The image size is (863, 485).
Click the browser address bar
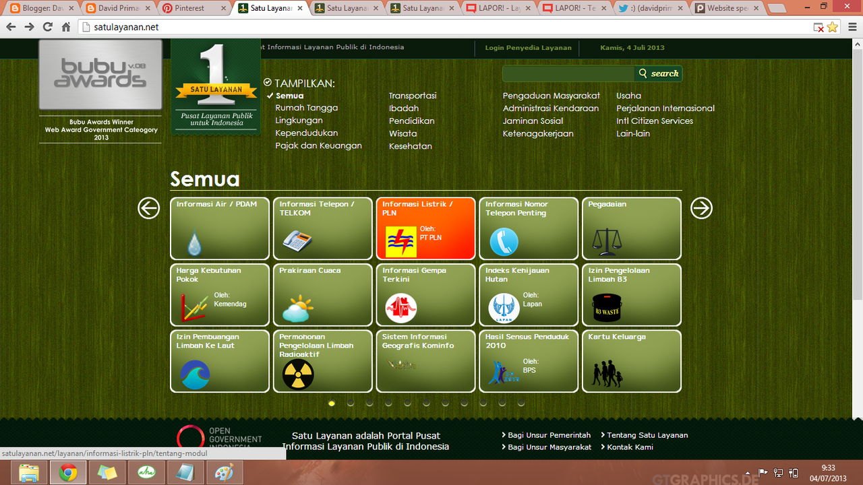pyautogui.click(x=445, y=27)
